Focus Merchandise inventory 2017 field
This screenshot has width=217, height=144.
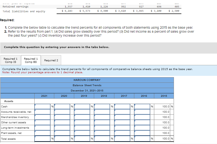tap(122, 117)
